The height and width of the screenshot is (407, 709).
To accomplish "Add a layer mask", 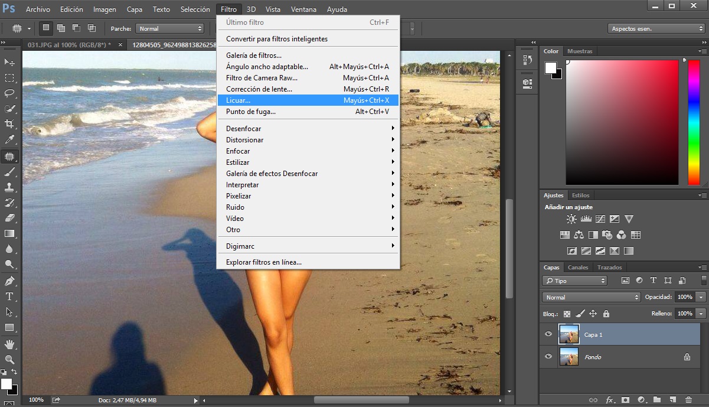I will coord(625,400).
